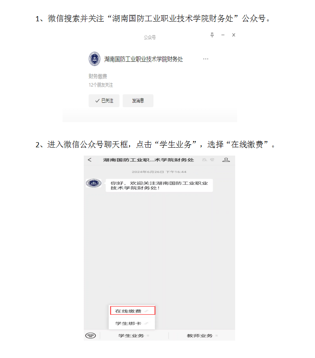Open the profile person icon in chat header
This screenshot has height=358, width=315.
pyautogui.click(x=226, y=160)
